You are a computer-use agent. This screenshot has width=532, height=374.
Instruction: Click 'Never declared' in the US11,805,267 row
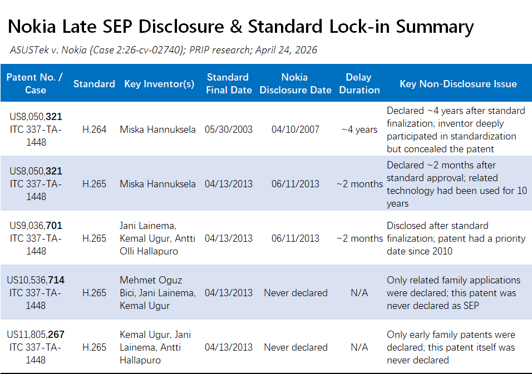pos(295,347)
